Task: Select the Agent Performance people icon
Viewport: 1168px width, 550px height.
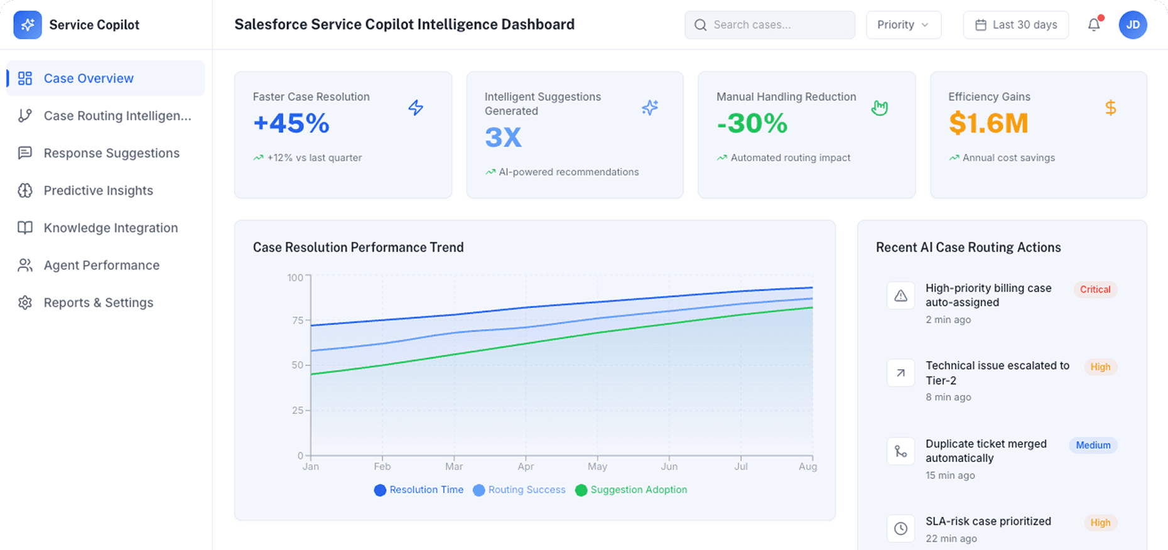Action: click(25, 265)
